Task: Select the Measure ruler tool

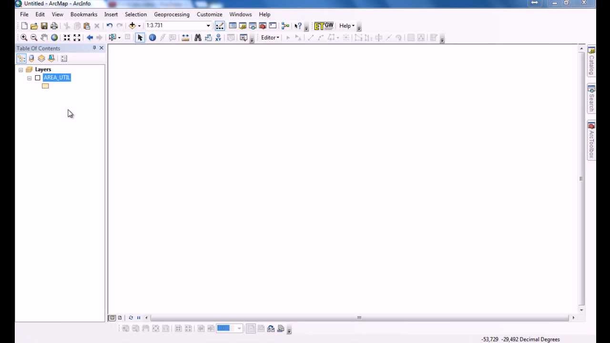Action: click(x=185, y=38)
